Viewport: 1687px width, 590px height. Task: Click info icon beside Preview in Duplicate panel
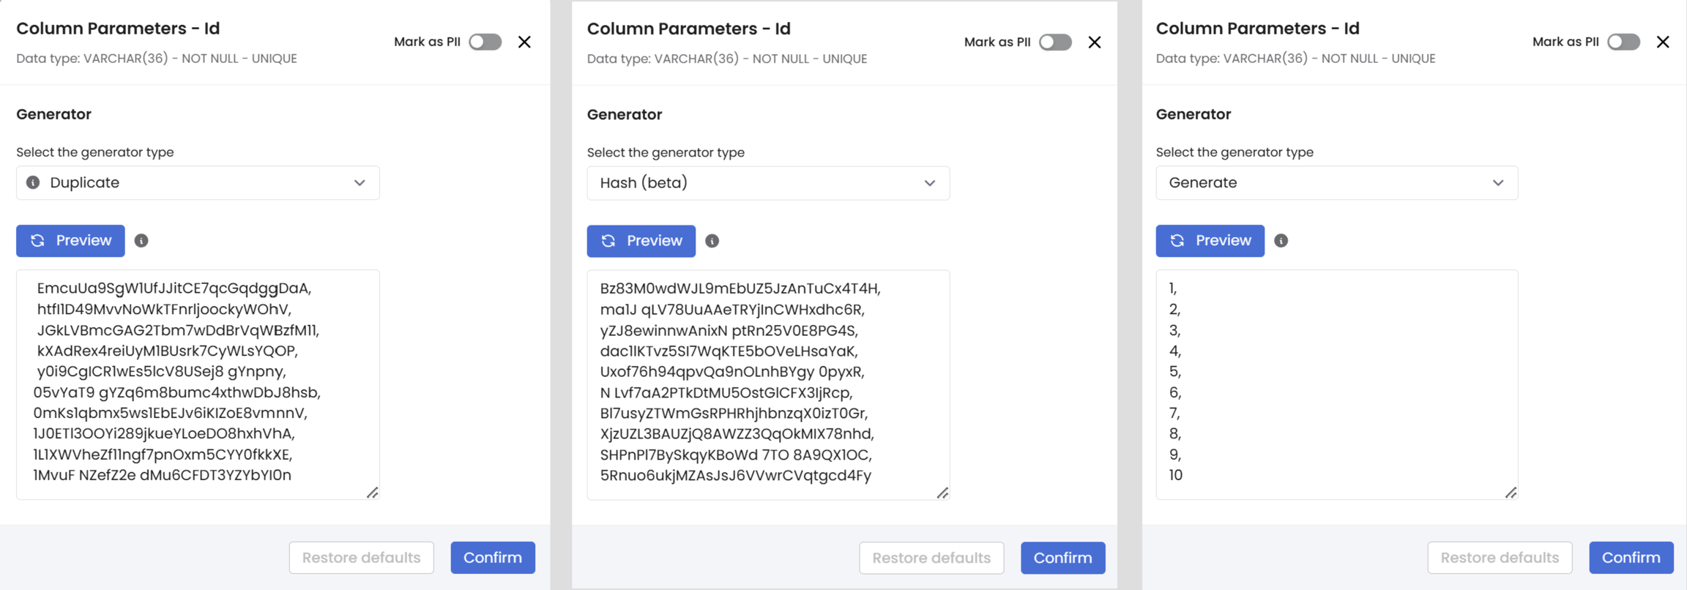point(141,241)
